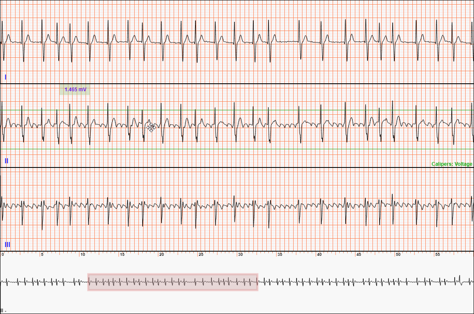Select the 35 second ruler tick
Image resolution: width=474 pixels, height=314 pixels.
pyautogui.click(x=279, y=255)
